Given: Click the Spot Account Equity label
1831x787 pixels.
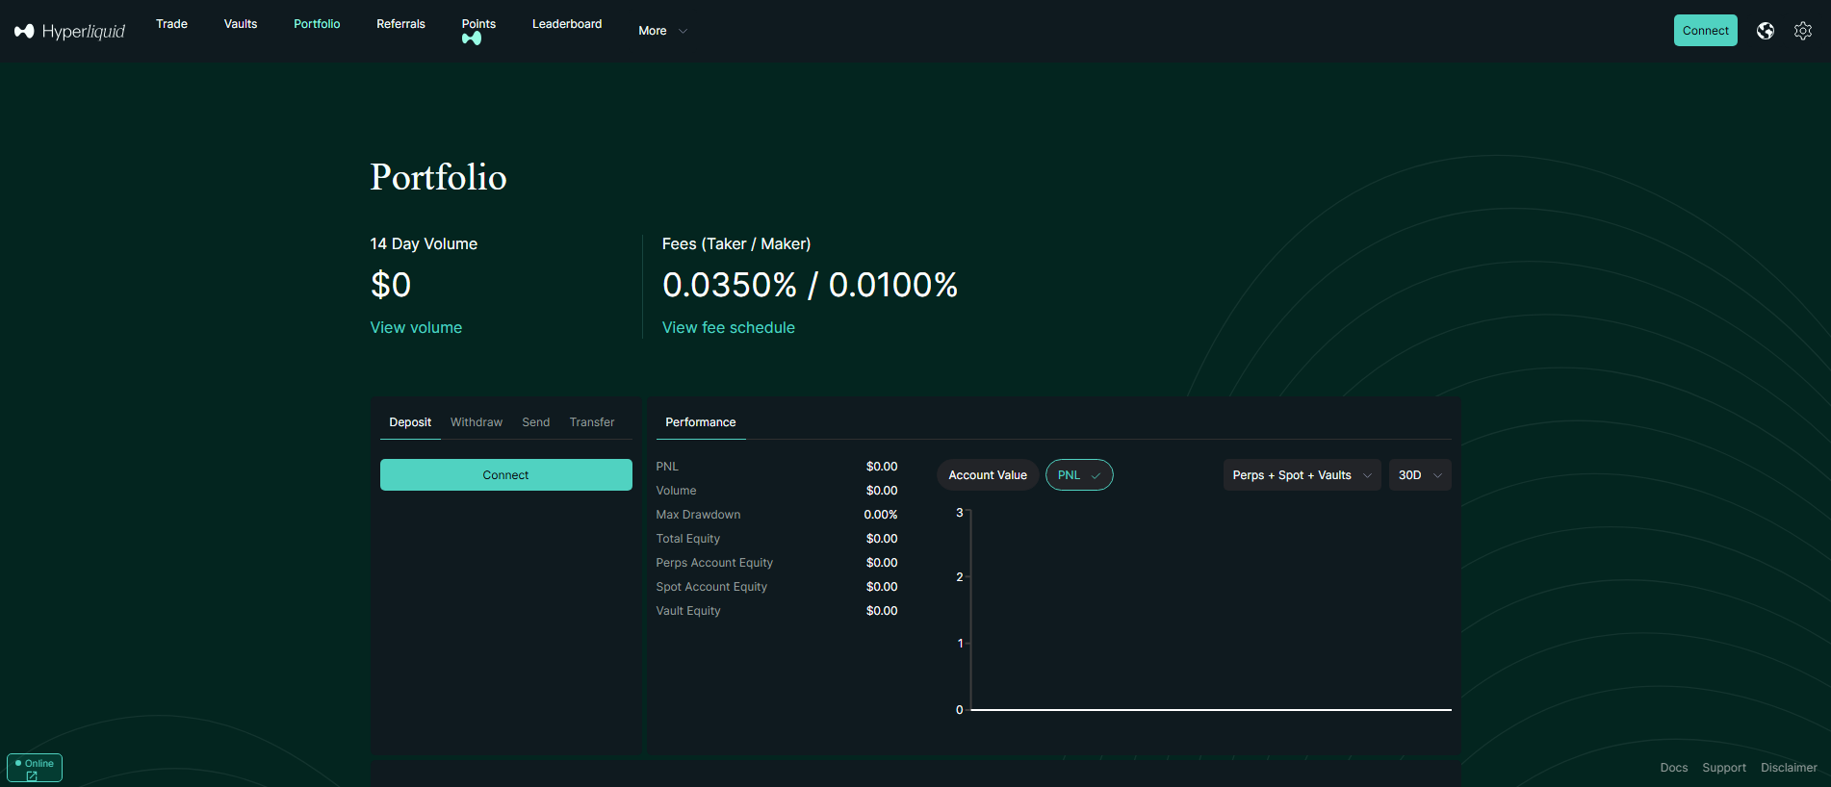Looking at the screenshot, I should (711, 587).
